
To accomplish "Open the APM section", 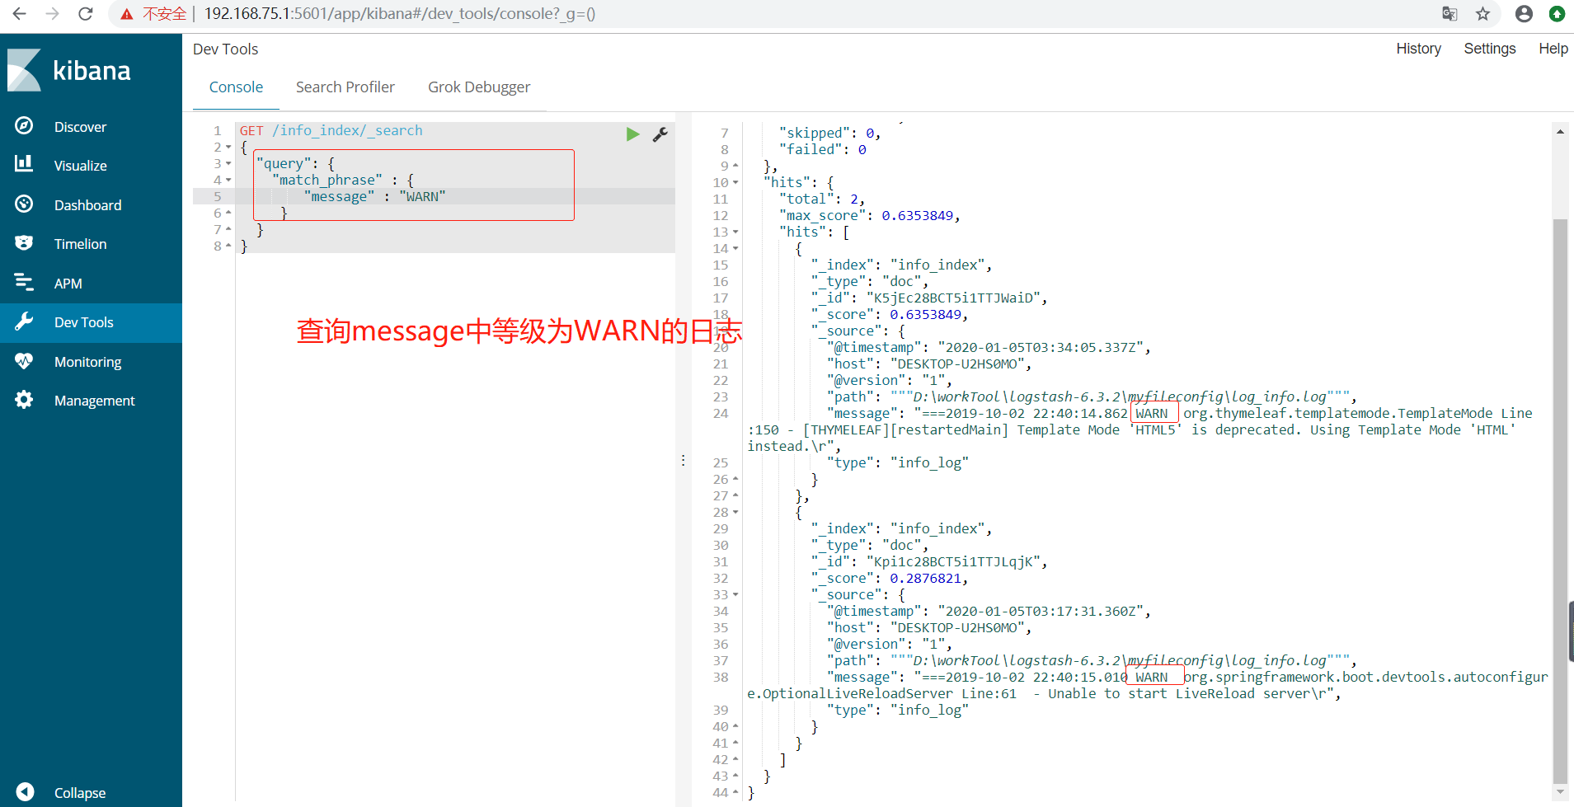I will 69,283.
